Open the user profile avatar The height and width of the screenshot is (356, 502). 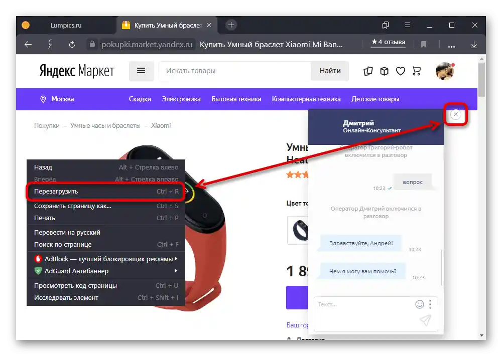(445, 71)
